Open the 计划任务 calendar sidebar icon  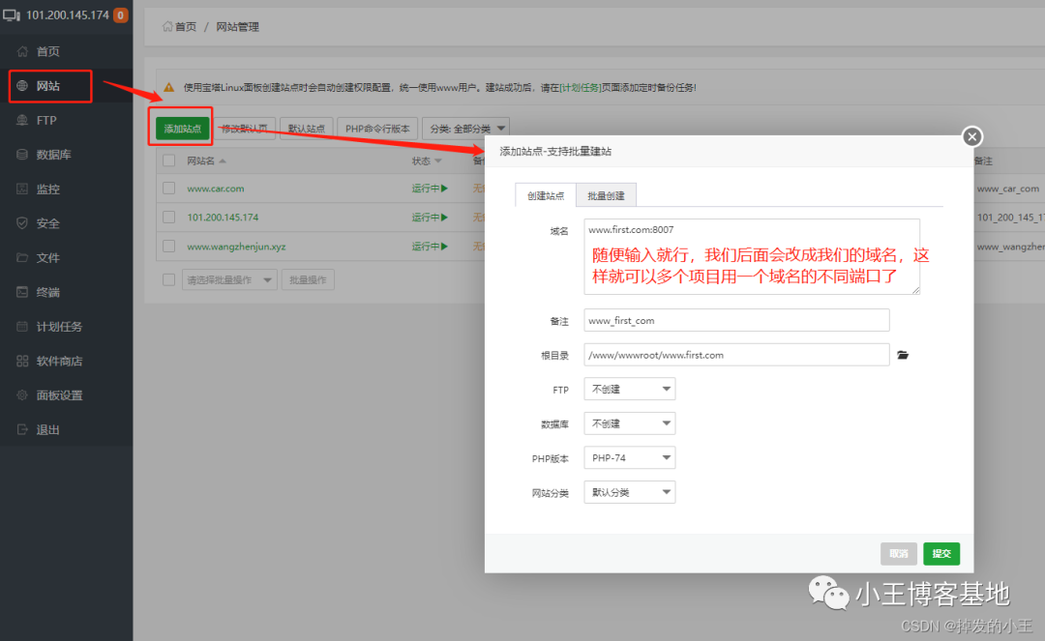point(22,326)
